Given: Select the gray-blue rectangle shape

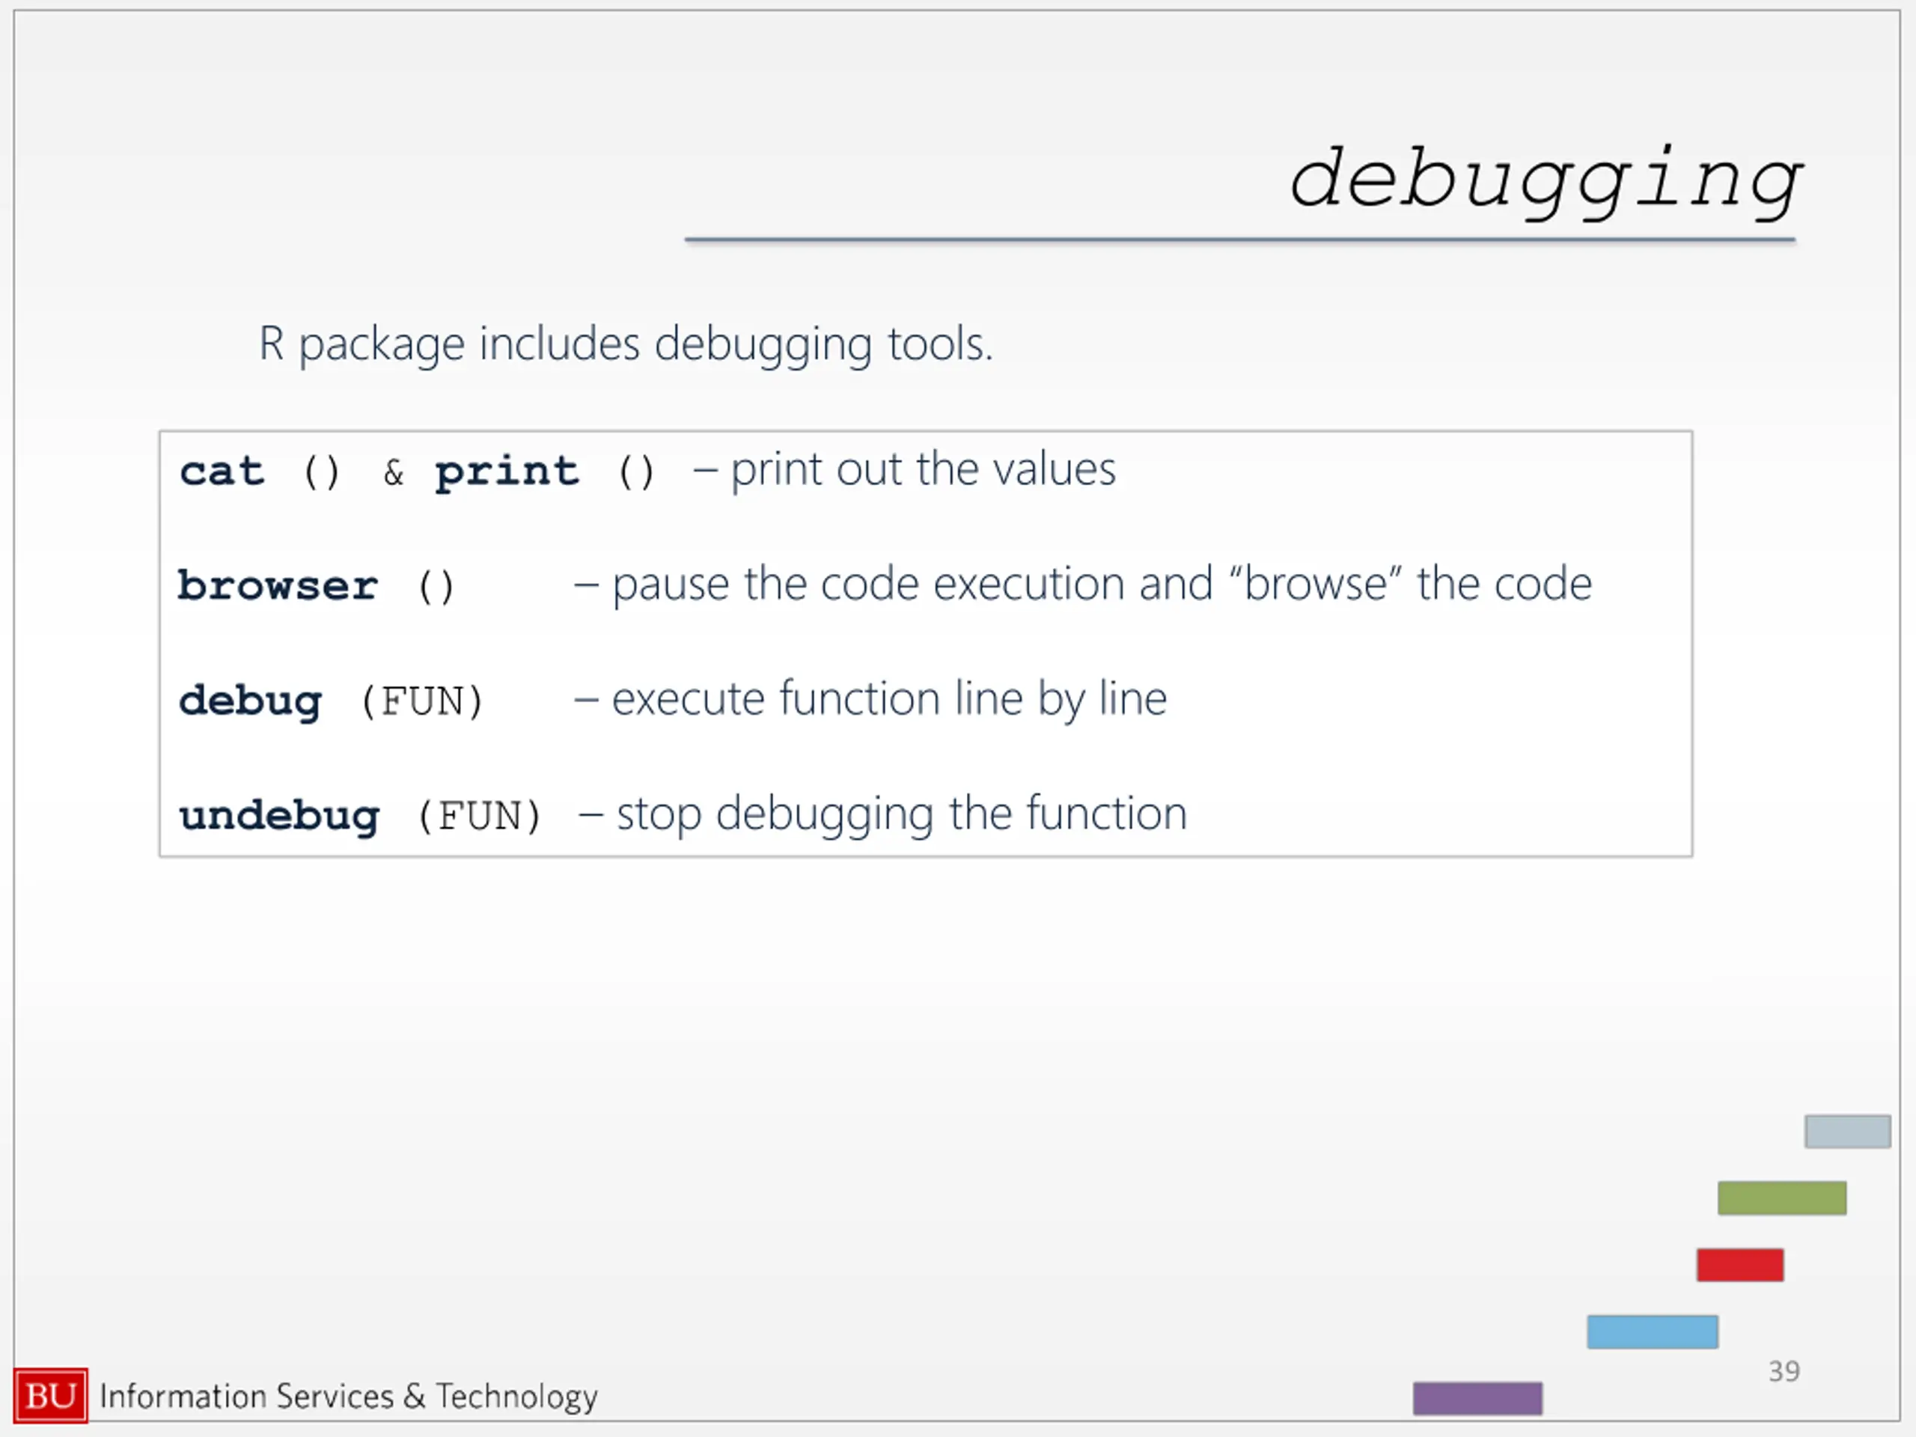Looking at the screenshot, I should point(1848,1131).
